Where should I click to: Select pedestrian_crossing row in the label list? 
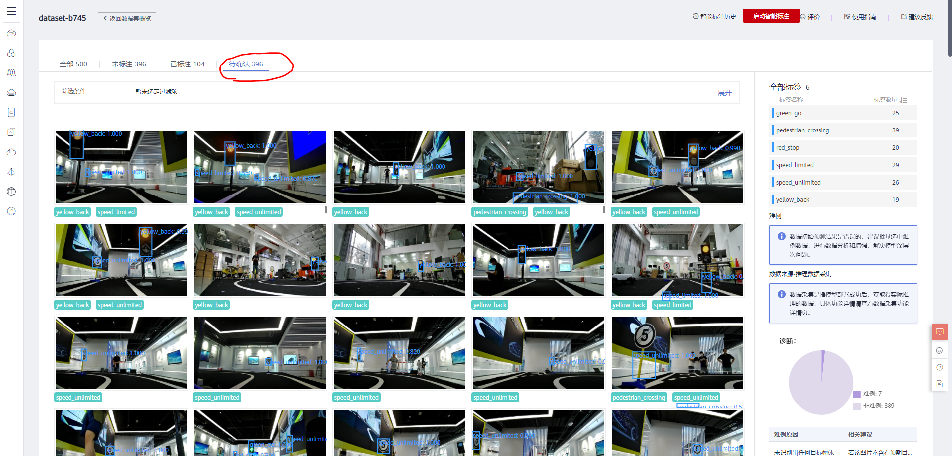(x=844, y=130)
